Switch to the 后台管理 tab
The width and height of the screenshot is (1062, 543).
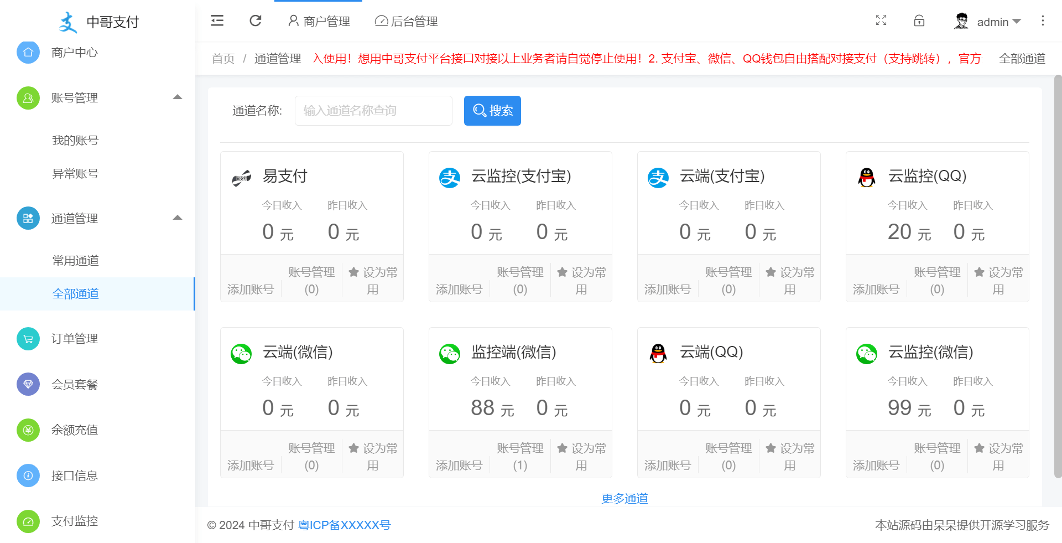[407, 22]
